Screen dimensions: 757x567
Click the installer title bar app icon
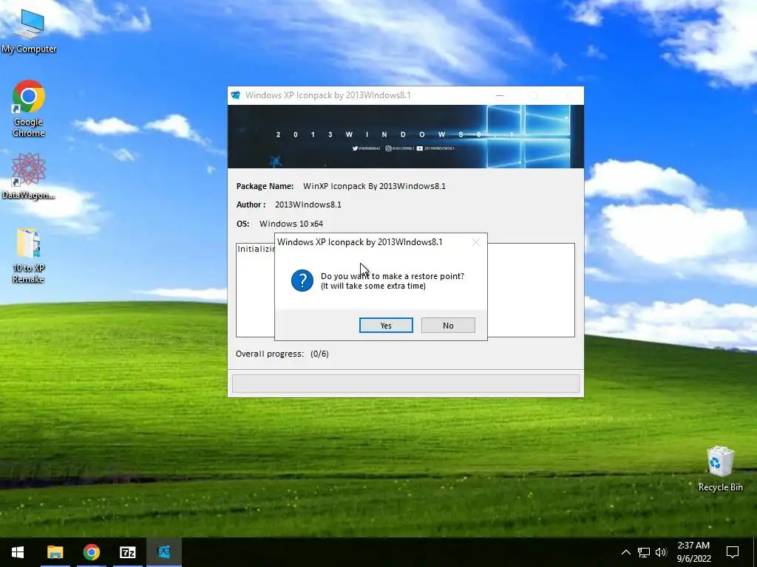[x=236, y=95]
